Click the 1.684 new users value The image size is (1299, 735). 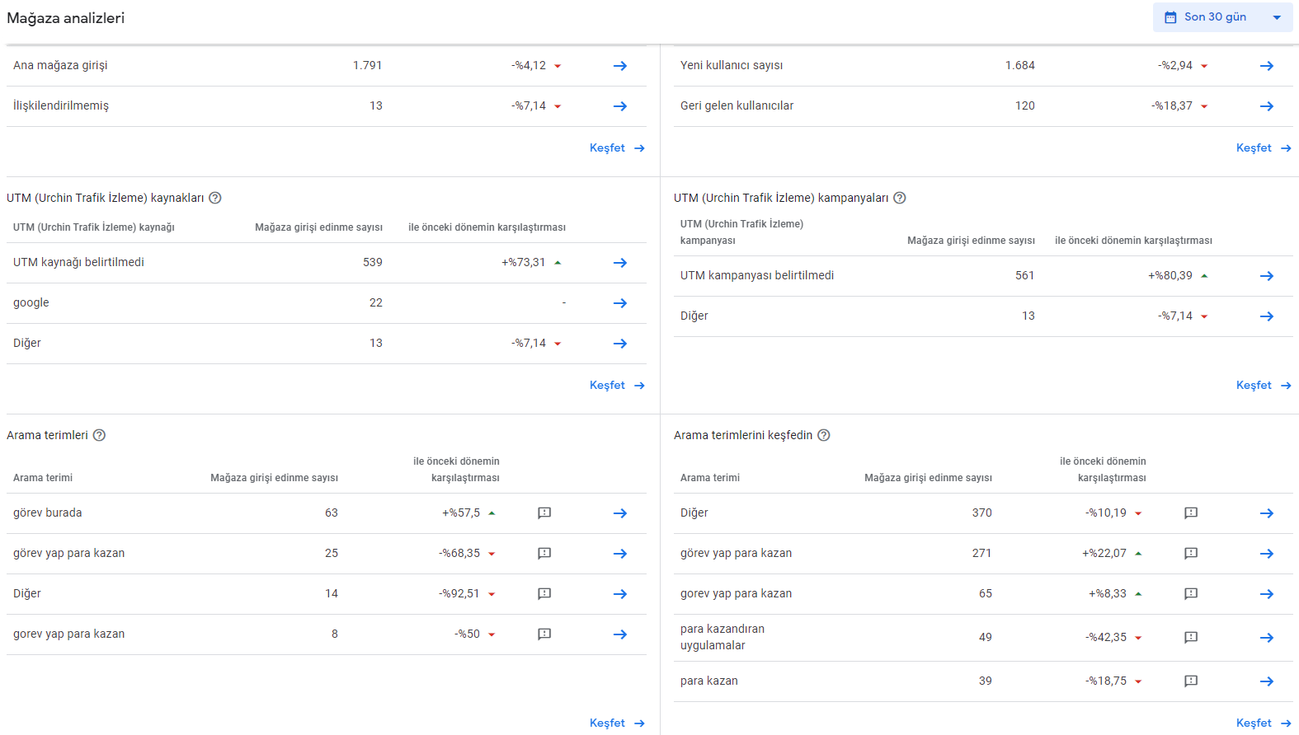coord(1020,65)
